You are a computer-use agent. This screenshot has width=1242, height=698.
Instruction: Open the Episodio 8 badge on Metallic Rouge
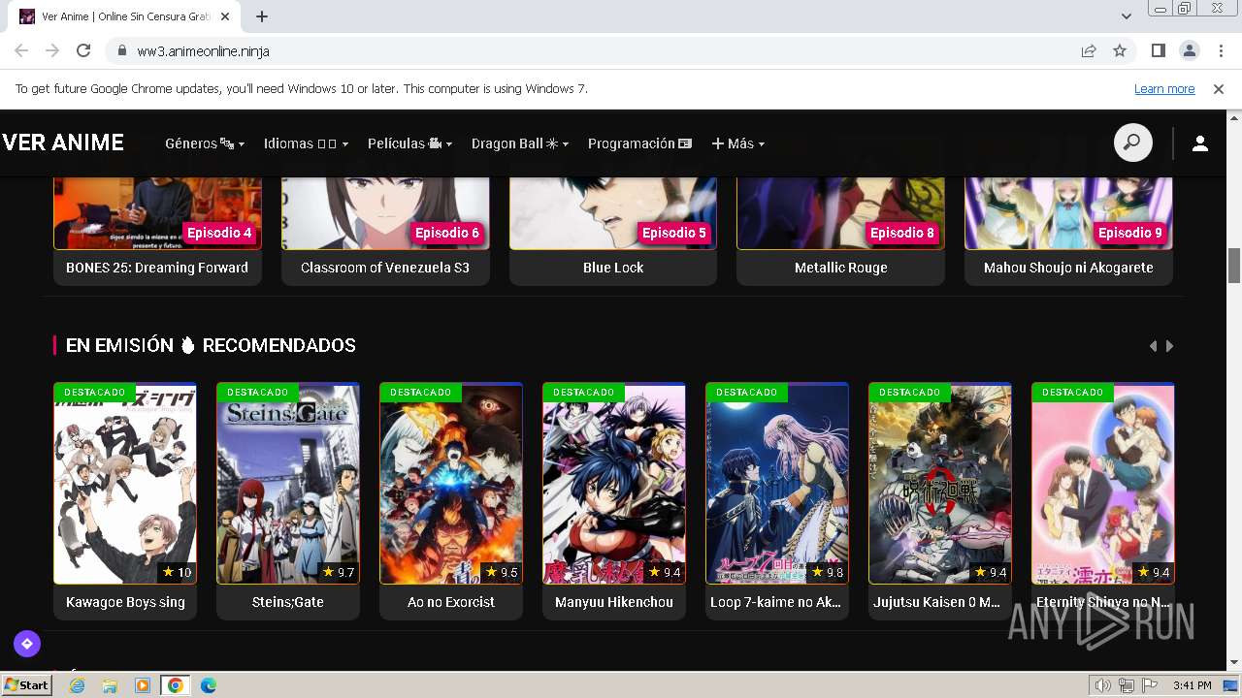(902, 233)
